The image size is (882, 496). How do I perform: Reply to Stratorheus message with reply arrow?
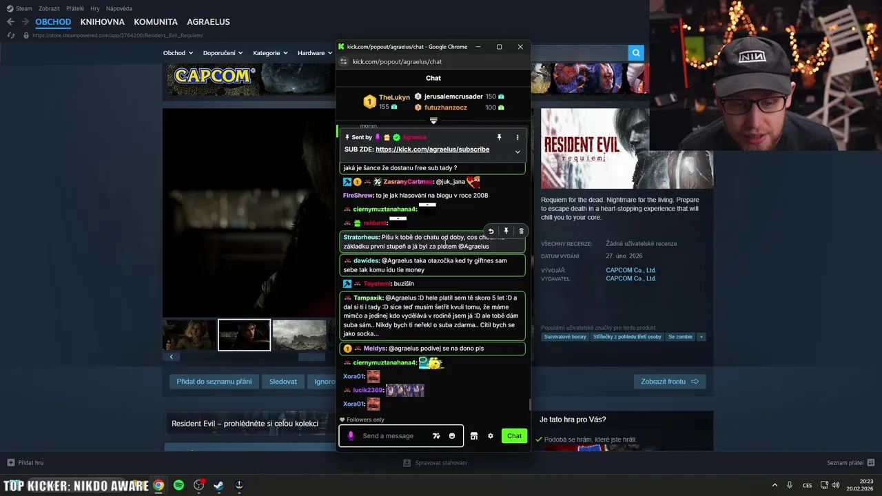491,231
